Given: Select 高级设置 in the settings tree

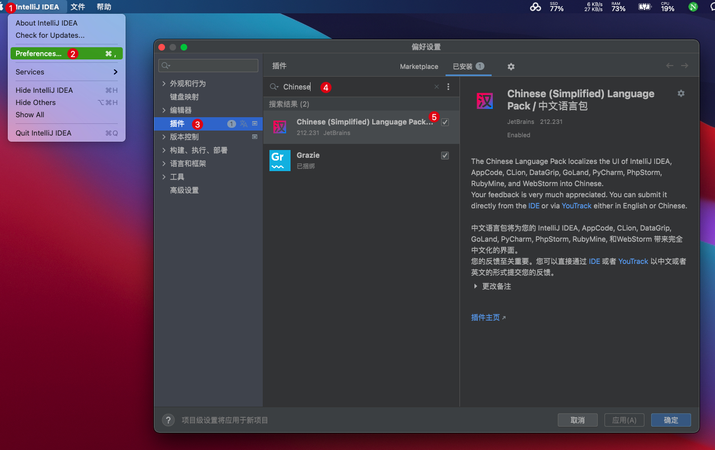Looking at the screenshot, I should click(x=184, y=190).
